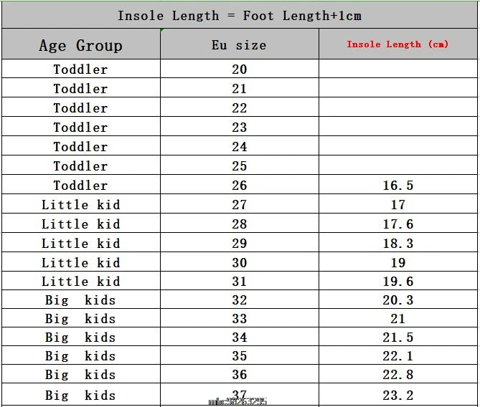Select the "Age Group" header cell
The height and width of the screenshot is (407, 480).
(x=80, y=45)
